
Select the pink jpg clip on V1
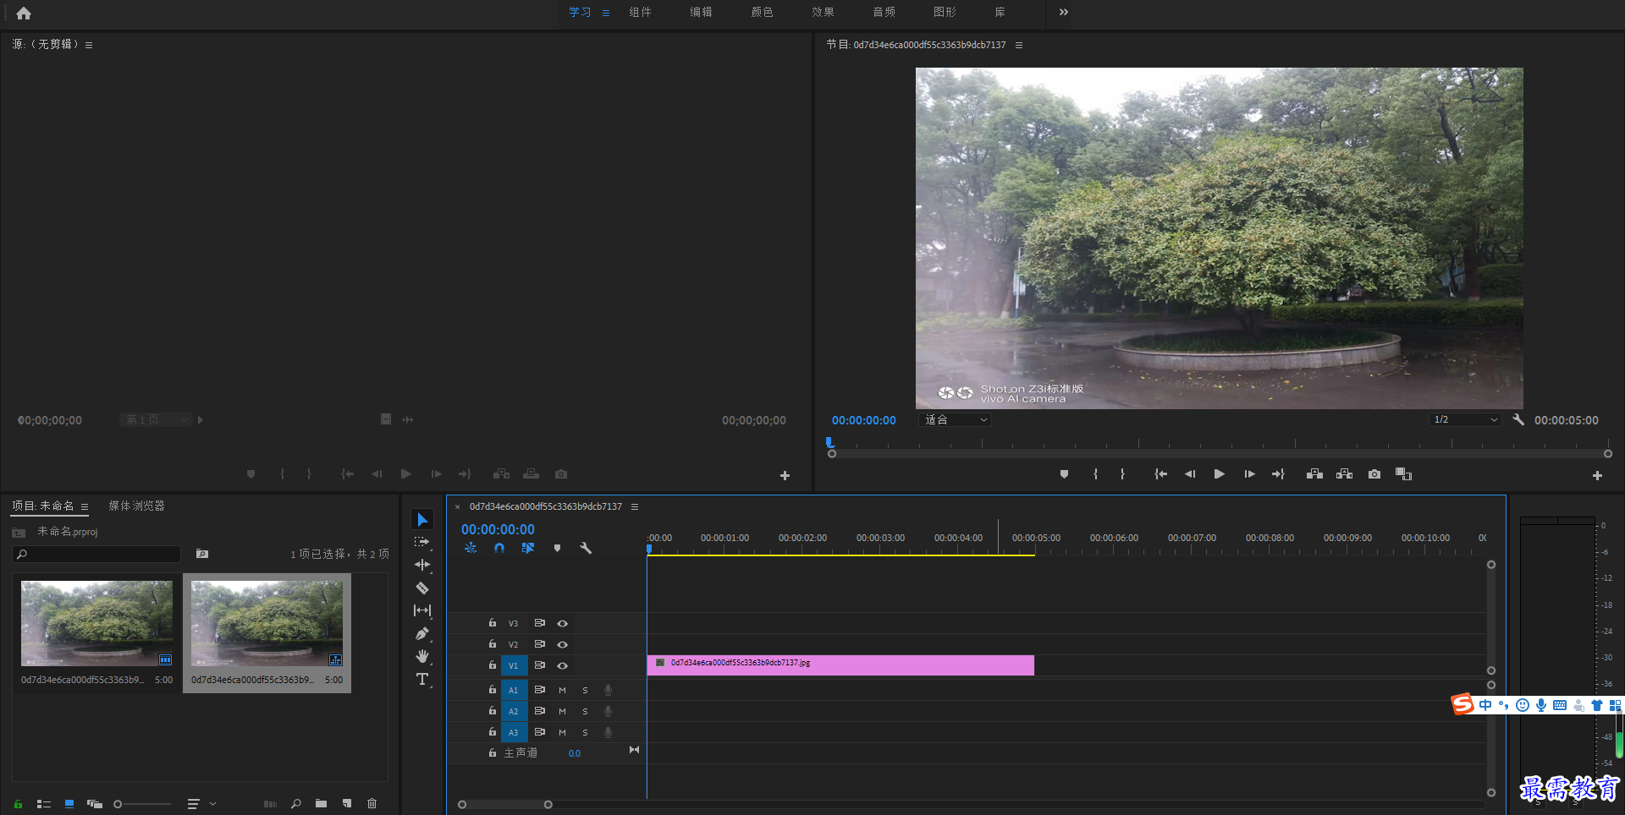pos(840,665)
